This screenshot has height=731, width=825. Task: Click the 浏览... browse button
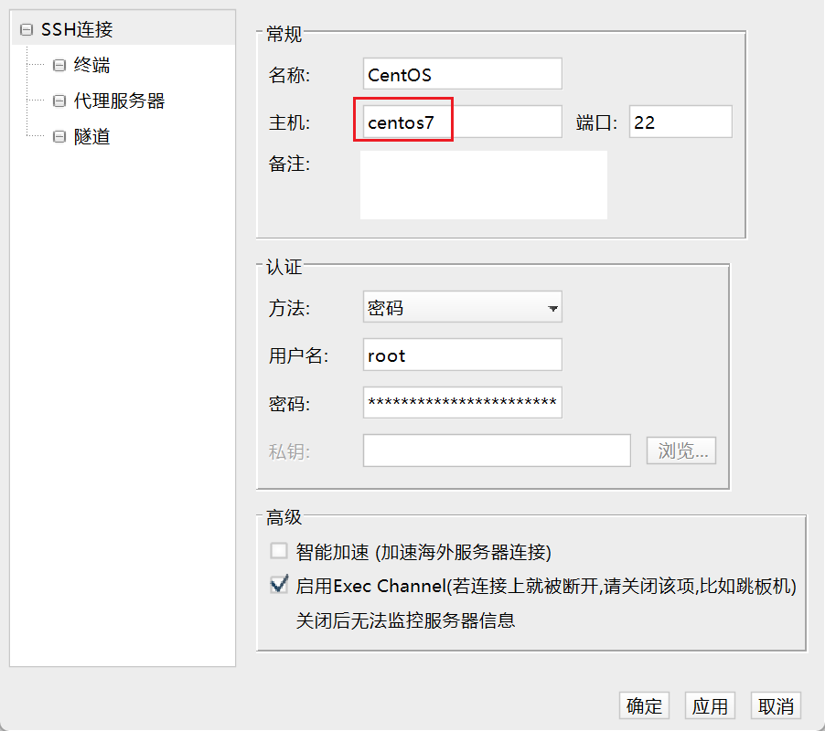681,450
